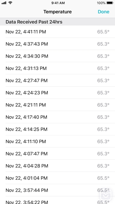
Task: Tap the Temperature title in navigation bar
Action: click(58, 12)
